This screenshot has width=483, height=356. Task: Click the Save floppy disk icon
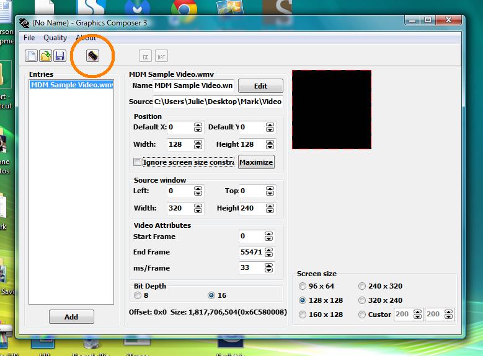[x=60, y=56]
